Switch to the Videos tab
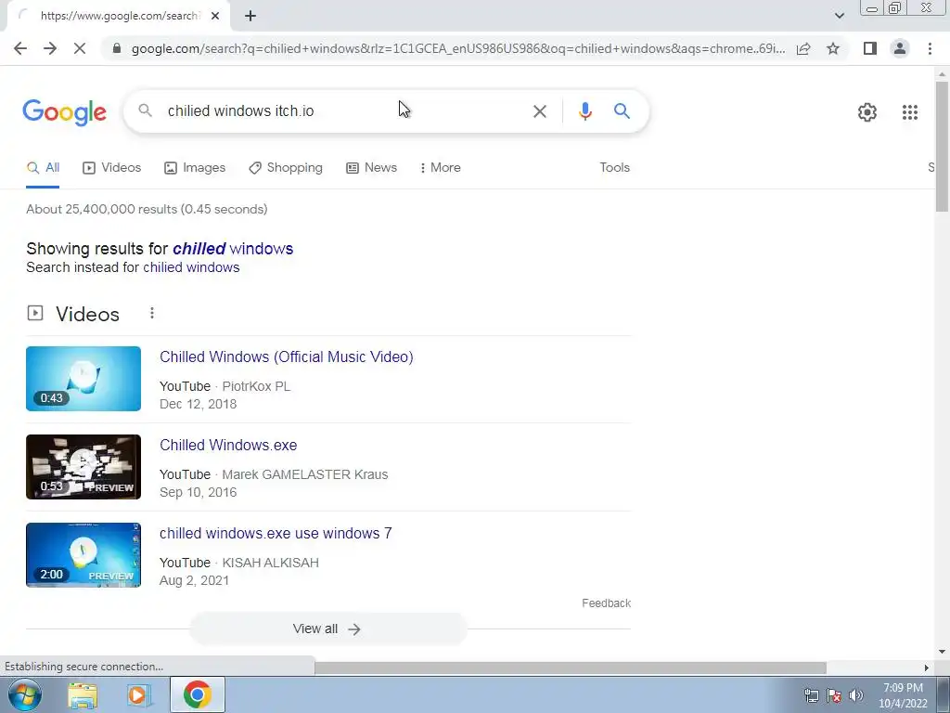This screenshot has height=713, width=950. click(111, 168)
